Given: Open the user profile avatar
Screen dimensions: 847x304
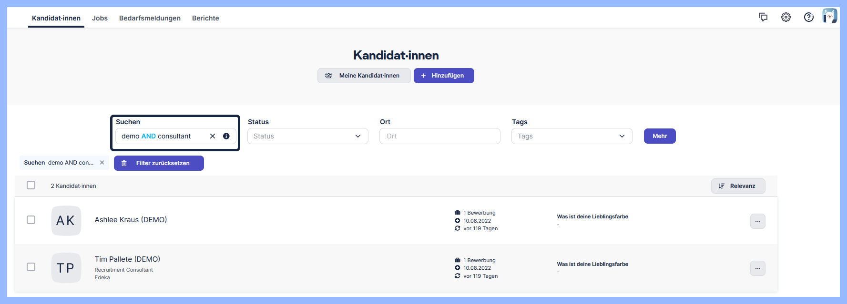Looking at the screenshot, I should (x=830, y=16).
